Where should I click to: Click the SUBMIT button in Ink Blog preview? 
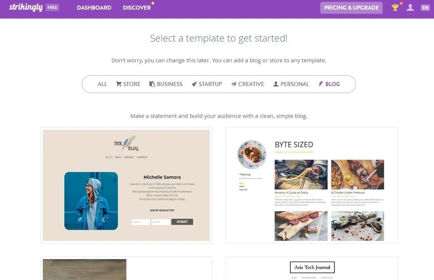(x=182, y=222)
